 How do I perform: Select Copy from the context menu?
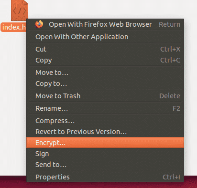point(105,60)
